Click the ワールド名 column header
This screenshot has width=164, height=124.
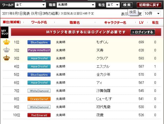click(x=39, y=22)
